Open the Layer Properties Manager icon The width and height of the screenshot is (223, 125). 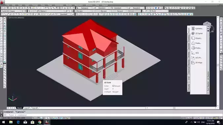(x=29, y=11)
